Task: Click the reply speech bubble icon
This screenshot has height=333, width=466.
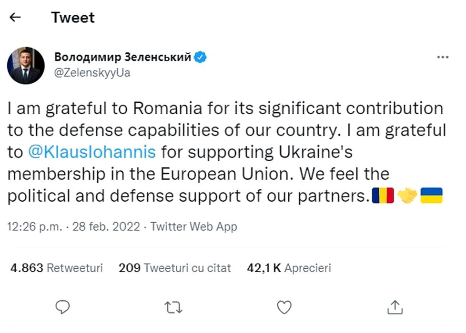Action: pyautogui.click(x=63, y=307)
